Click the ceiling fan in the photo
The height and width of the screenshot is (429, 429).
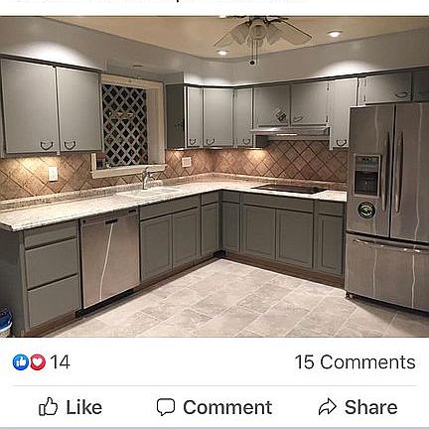click(263, 33)
